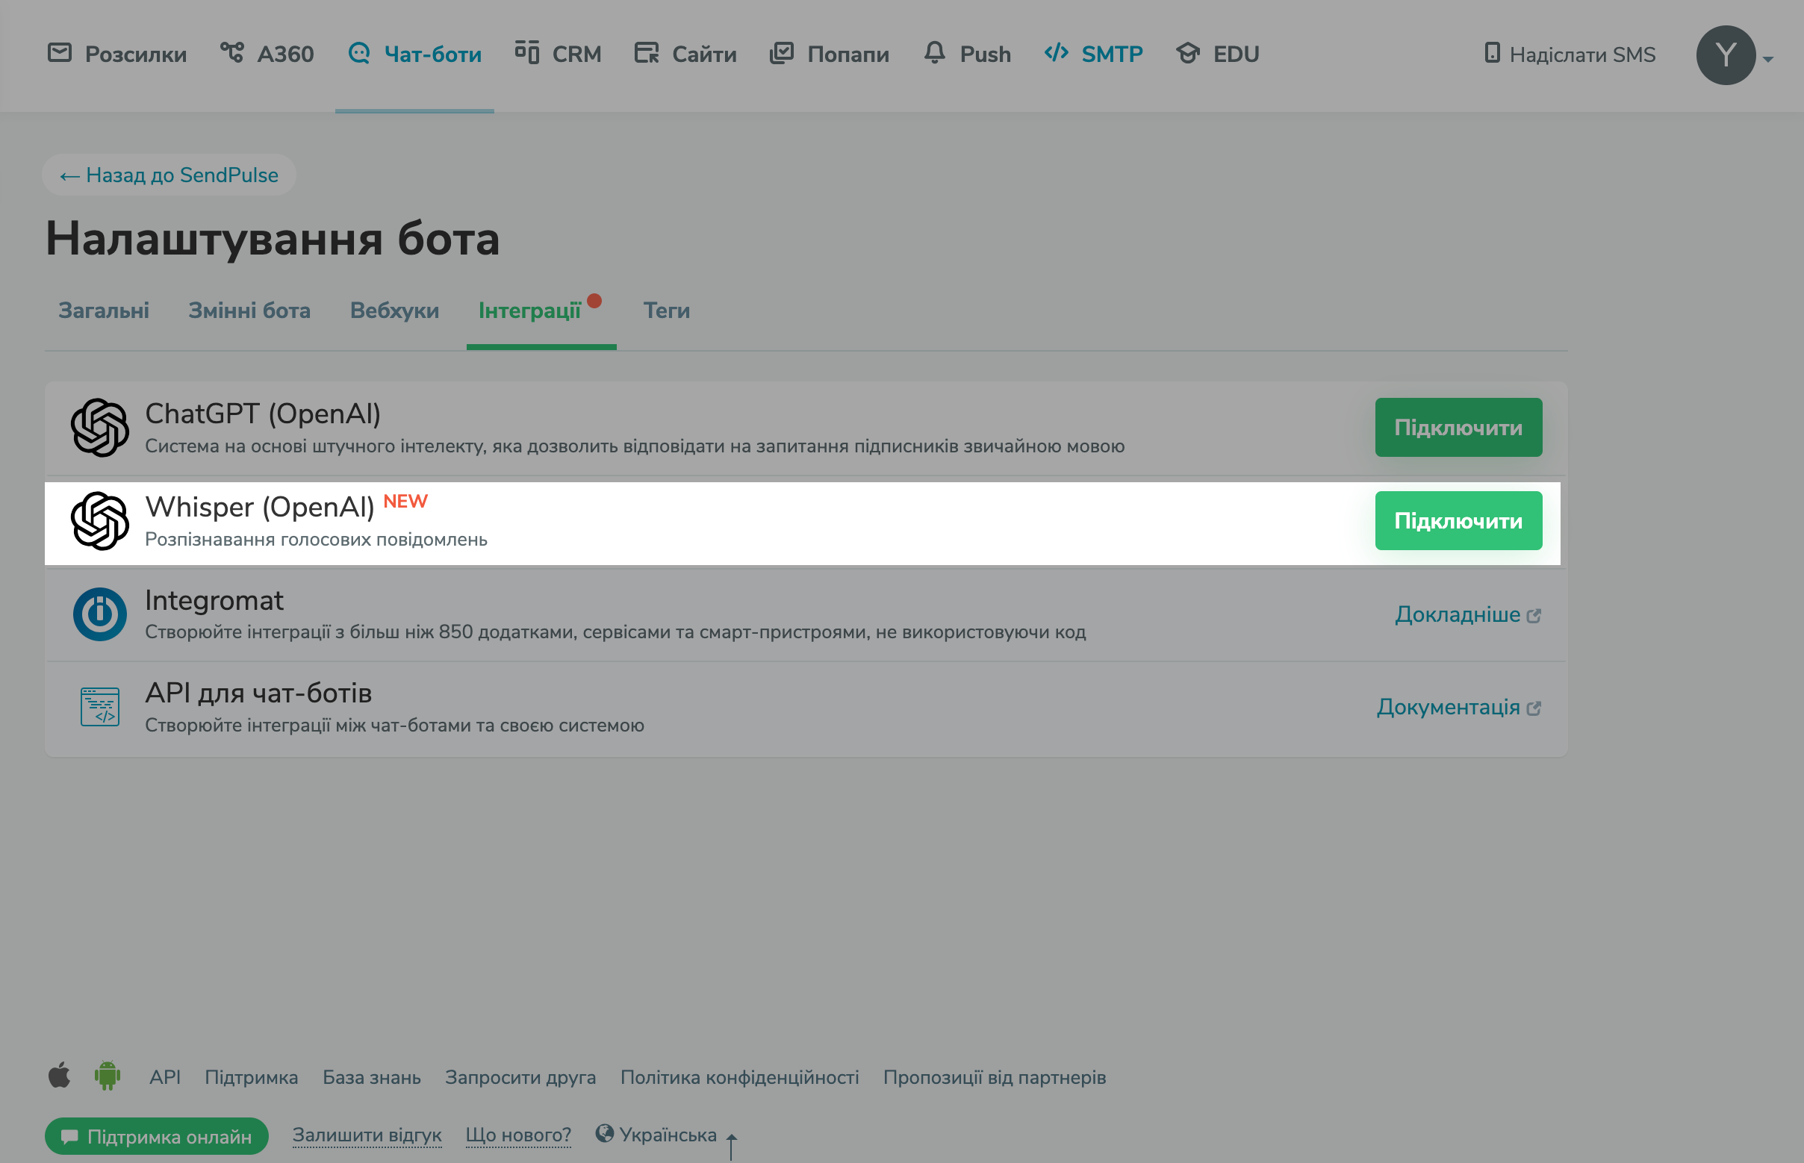Go back via Назад до SendPulse
This screenshot has width=1804, height=1163.
[x=169, y=175]
